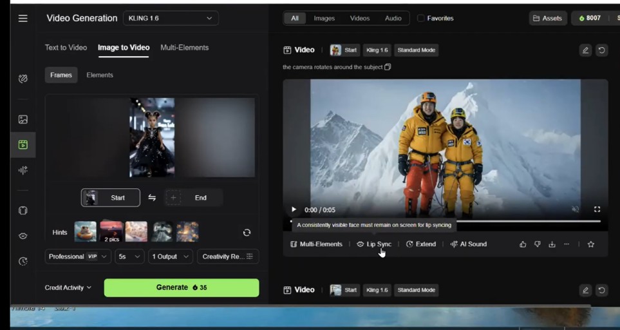Expand the 5s duration dropdown

129,257
